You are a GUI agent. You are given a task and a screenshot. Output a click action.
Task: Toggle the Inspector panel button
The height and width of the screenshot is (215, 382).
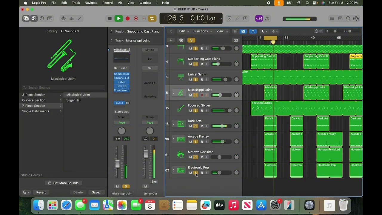[x=34, y=19]
